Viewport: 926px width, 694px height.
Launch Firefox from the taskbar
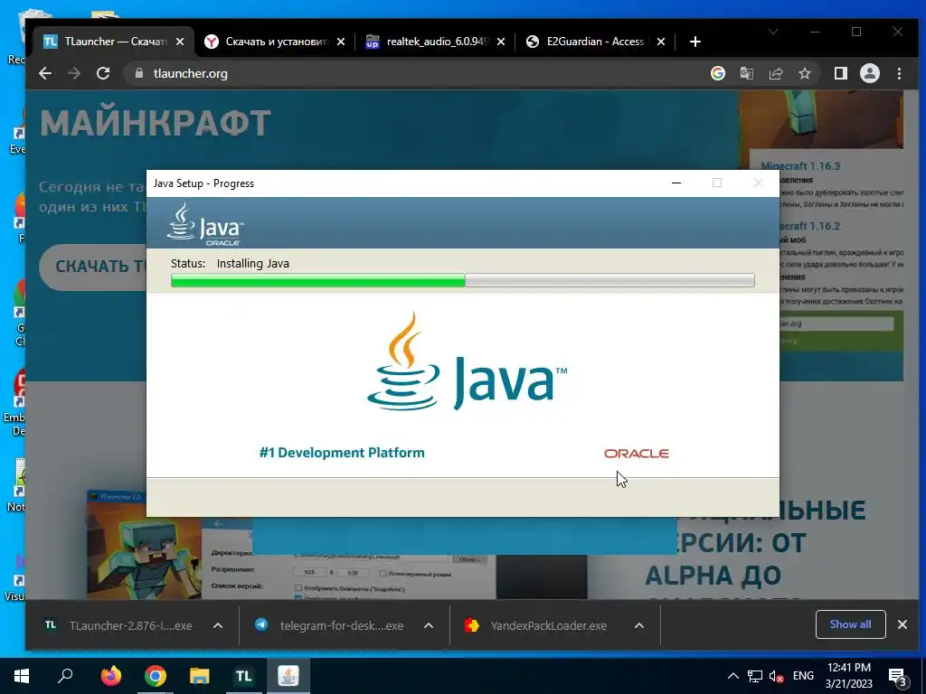(110, 676)
